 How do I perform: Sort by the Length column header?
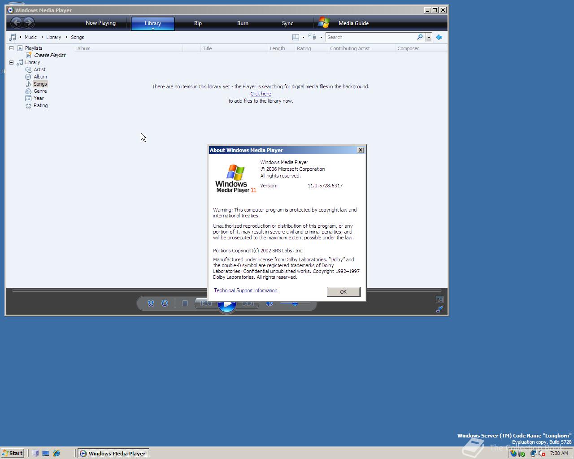tap(281, 48)
